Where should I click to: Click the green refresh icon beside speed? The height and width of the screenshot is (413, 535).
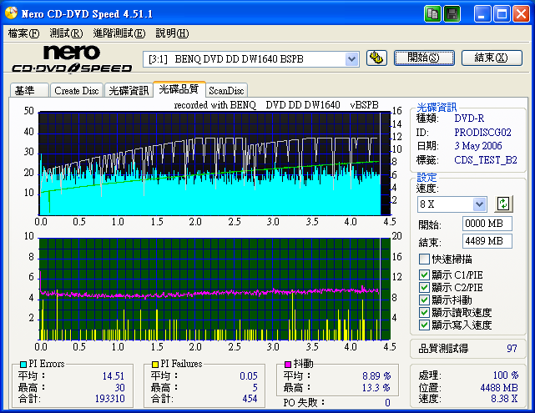click(503, 204)
